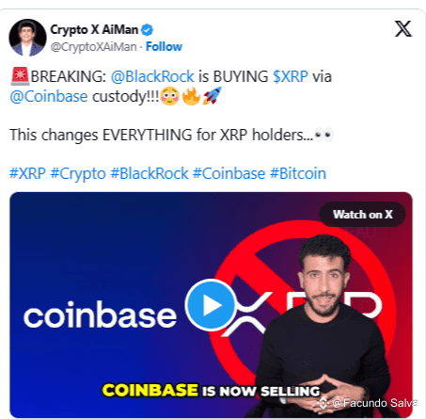Click the X logo icon
This screenshot has width=426, height=419.
pos(403,29)
